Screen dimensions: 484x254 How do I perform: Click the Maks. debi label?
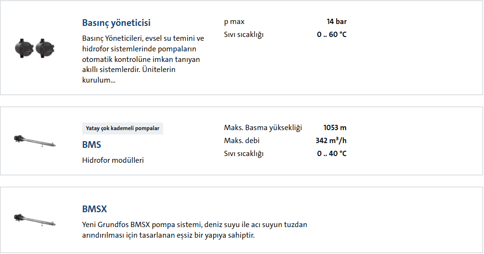(242, 141)
